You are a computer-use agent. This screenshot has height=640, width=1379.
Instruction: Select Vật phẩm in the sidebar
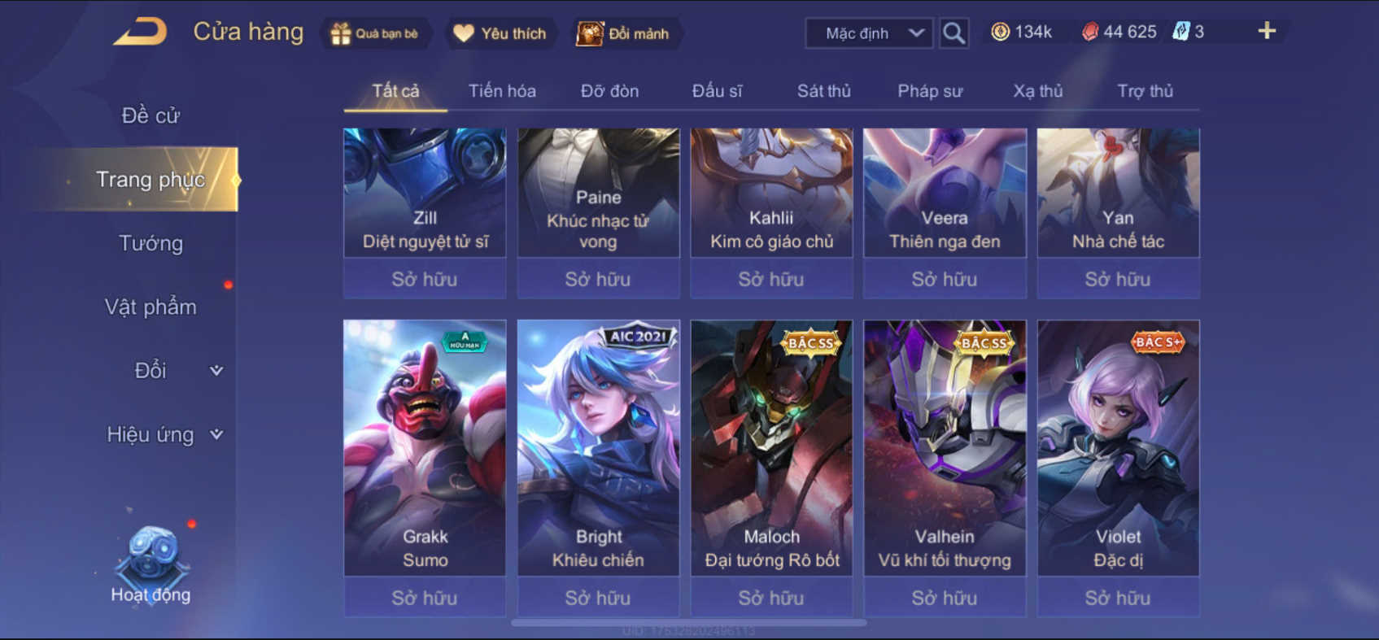click(151, 307)
